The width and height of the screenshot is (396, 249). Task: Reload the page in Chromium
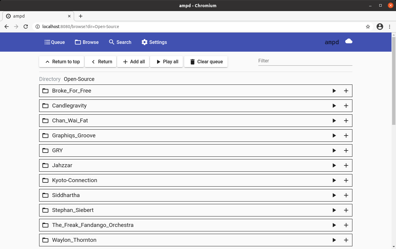26,27
